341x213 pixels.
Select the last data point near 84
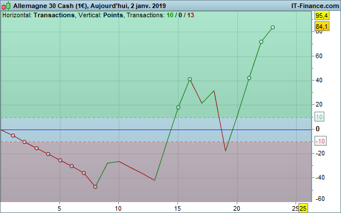click(272, 28)
